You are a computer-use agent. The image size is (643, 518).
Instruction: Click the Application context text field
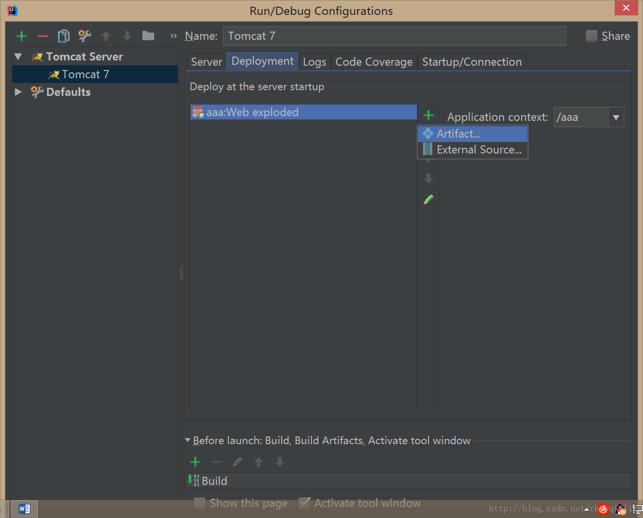point(581,117)
